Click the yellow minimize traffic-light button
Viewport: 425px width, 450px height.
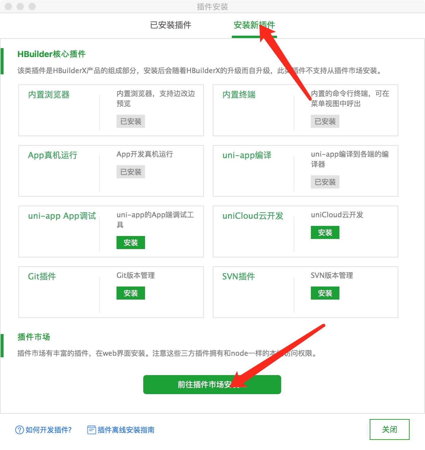(x=20, y=7)
